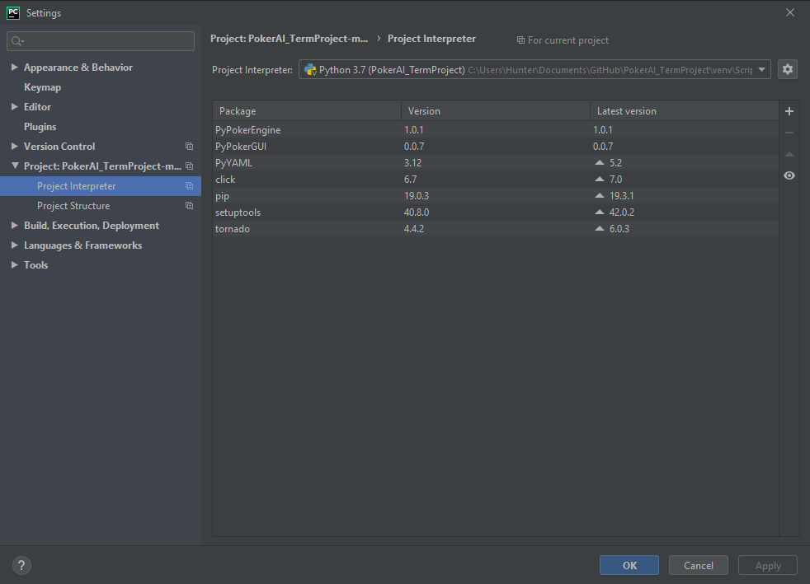This screenshot has width=810, height=584.
Task: Click the OK button
Action: 629,565
